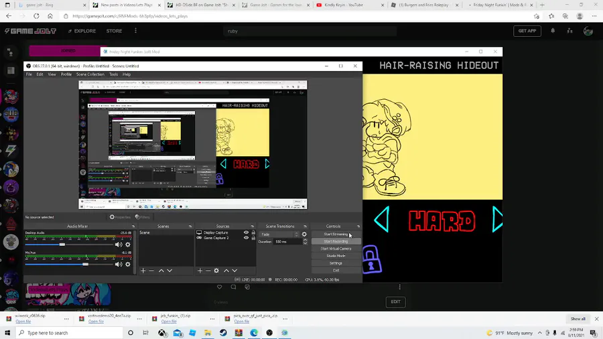Enable Studio Mode
This screenshot has height=339, width=603.
[x=336, y=256]
